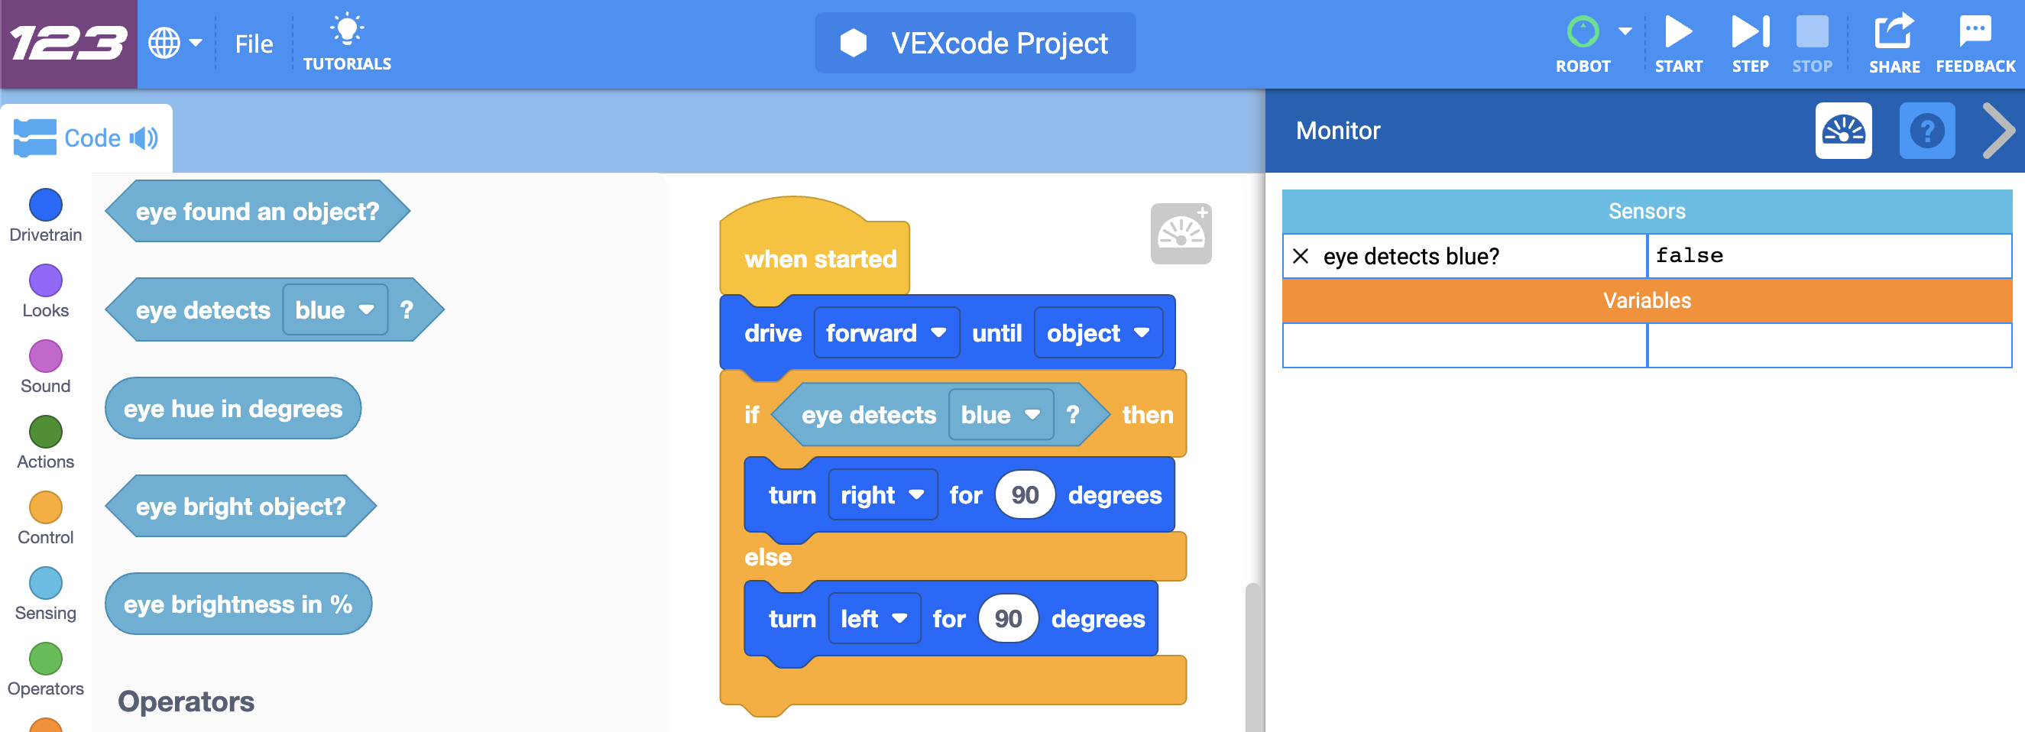Image resolution: width=2025 pixels, height=732 pixels.
Task: Toggle the Code tab speaker icon
Action: tap(144, 138)
